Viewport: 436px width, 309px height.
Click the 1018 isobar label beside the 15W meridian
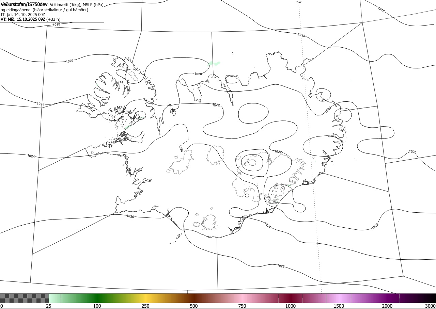[301, 35]
